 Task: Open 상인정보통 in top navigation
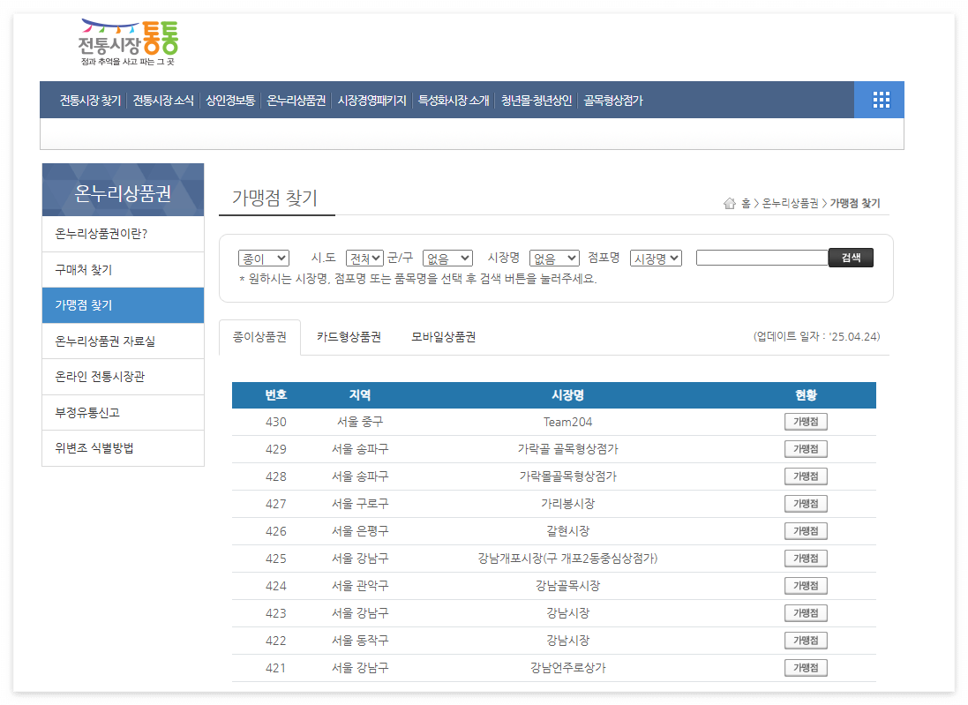point(230,101)
